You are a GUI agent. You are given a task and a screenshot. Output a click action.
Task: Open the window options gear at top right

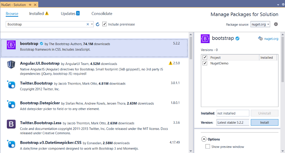tap(283, 4)
